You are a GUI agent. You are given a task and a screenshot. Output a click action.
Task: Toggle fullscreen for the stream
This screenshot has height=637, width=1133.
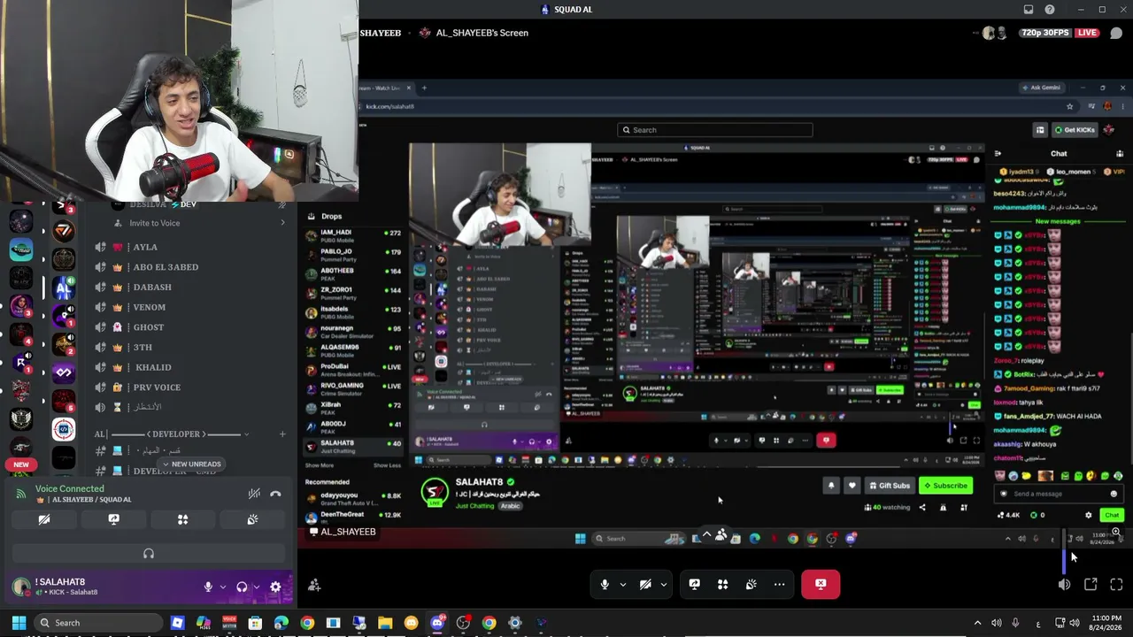click(1116, 584)
